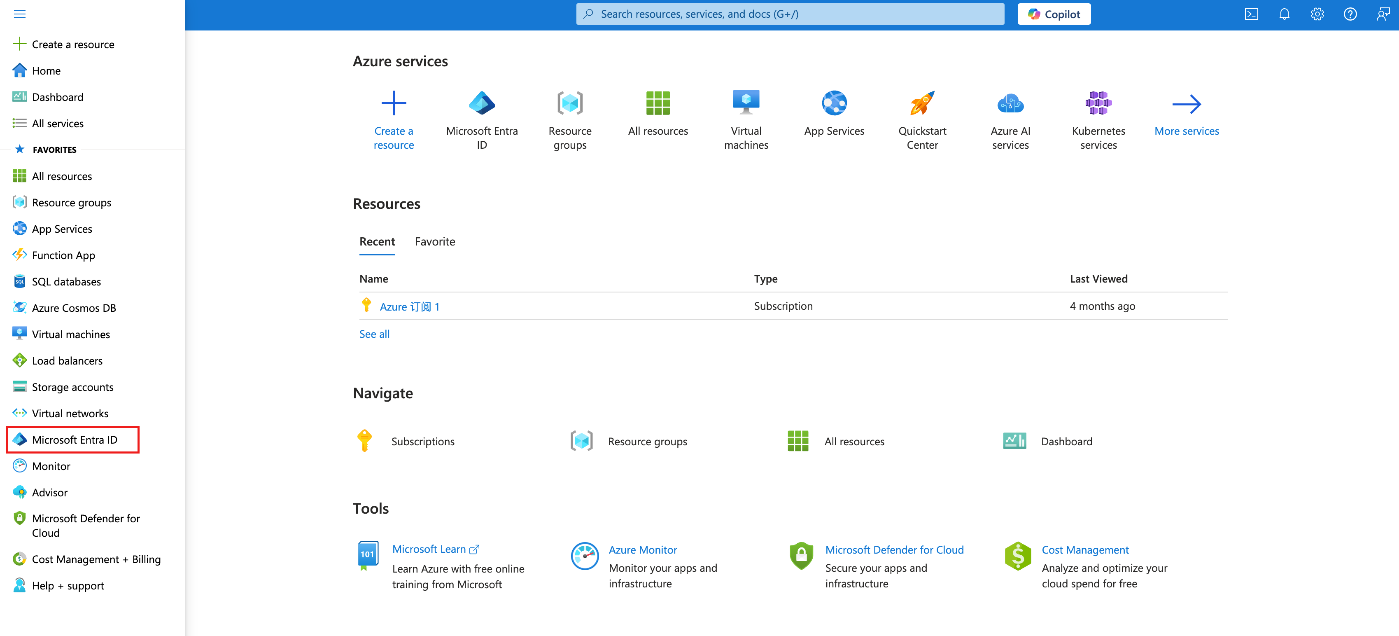Open Microsoft Entra ID in sidebar
The height and width of the screenshot is (636, 1399).
[x=75, y=439]
